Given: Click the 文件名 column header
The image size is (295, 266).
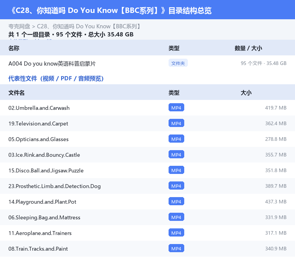Looking at the screenshot, I should (x=16, y=93).
